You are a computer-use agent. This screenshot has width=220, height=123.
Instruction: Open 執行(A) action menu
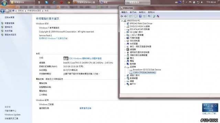[x=133, y=12]
